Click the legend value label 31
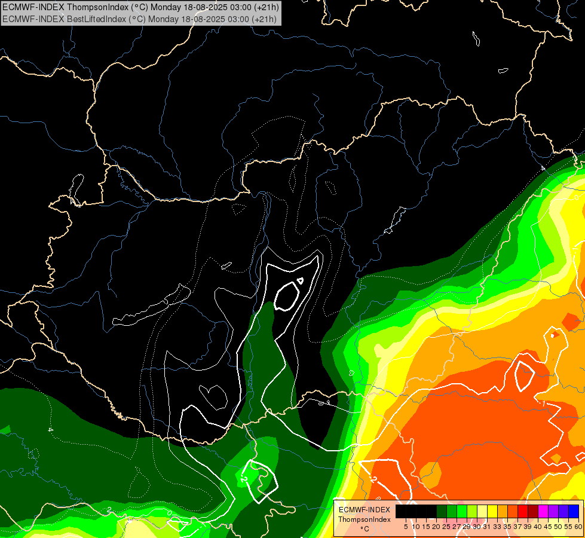Viewport: 585px width, 538px height. click(x=487, y=527)
